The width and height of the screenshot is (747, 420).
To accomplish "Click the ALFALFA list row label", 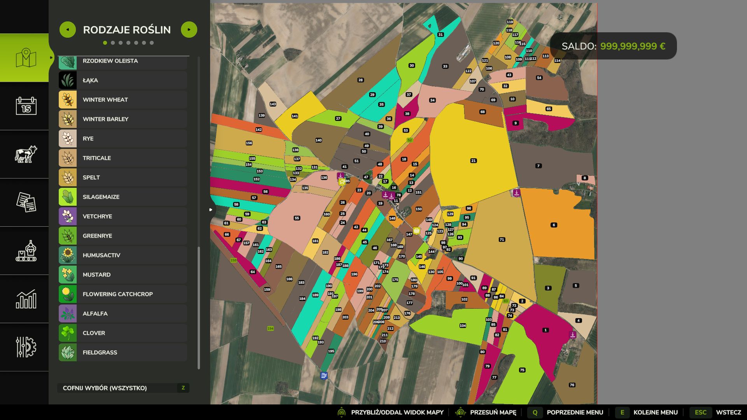I will point(95,313).
